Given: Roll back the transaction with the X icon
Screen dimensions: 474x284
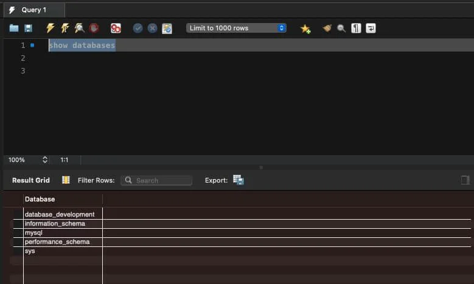Looking at the screenshot, I should point(152,29).
